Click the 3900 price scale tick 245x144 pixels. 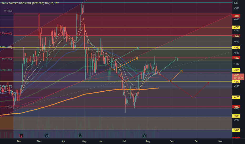coord(236,120)
